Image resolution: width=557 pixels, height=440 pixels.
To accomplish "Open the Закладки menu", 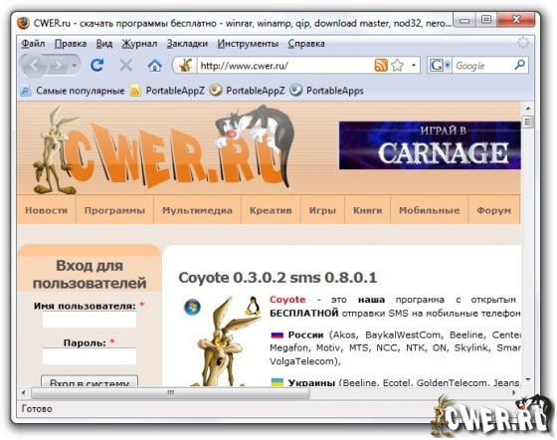I will (187, 44).
